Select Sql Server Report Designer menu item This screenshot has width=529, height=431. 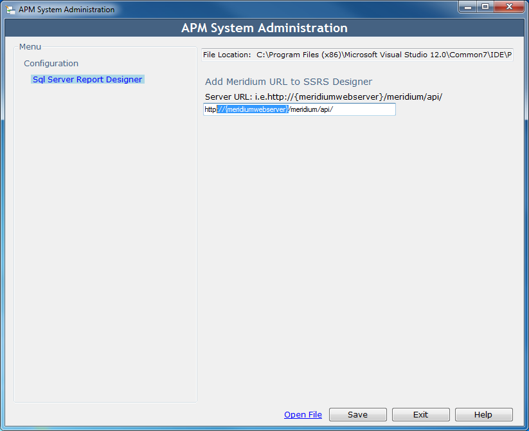(x=87, y=79)
